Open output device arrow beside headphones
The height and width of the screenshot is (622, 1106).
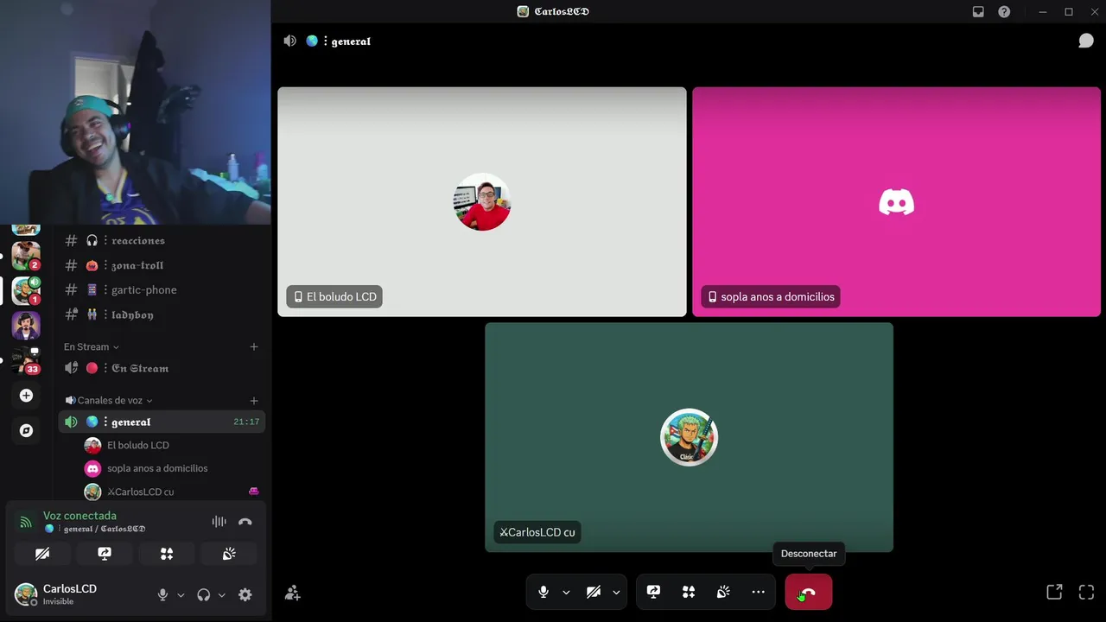tap(222, 594)
